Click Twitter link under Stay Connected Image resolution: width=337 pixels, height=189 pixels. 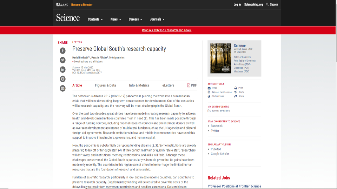[215, 131]
